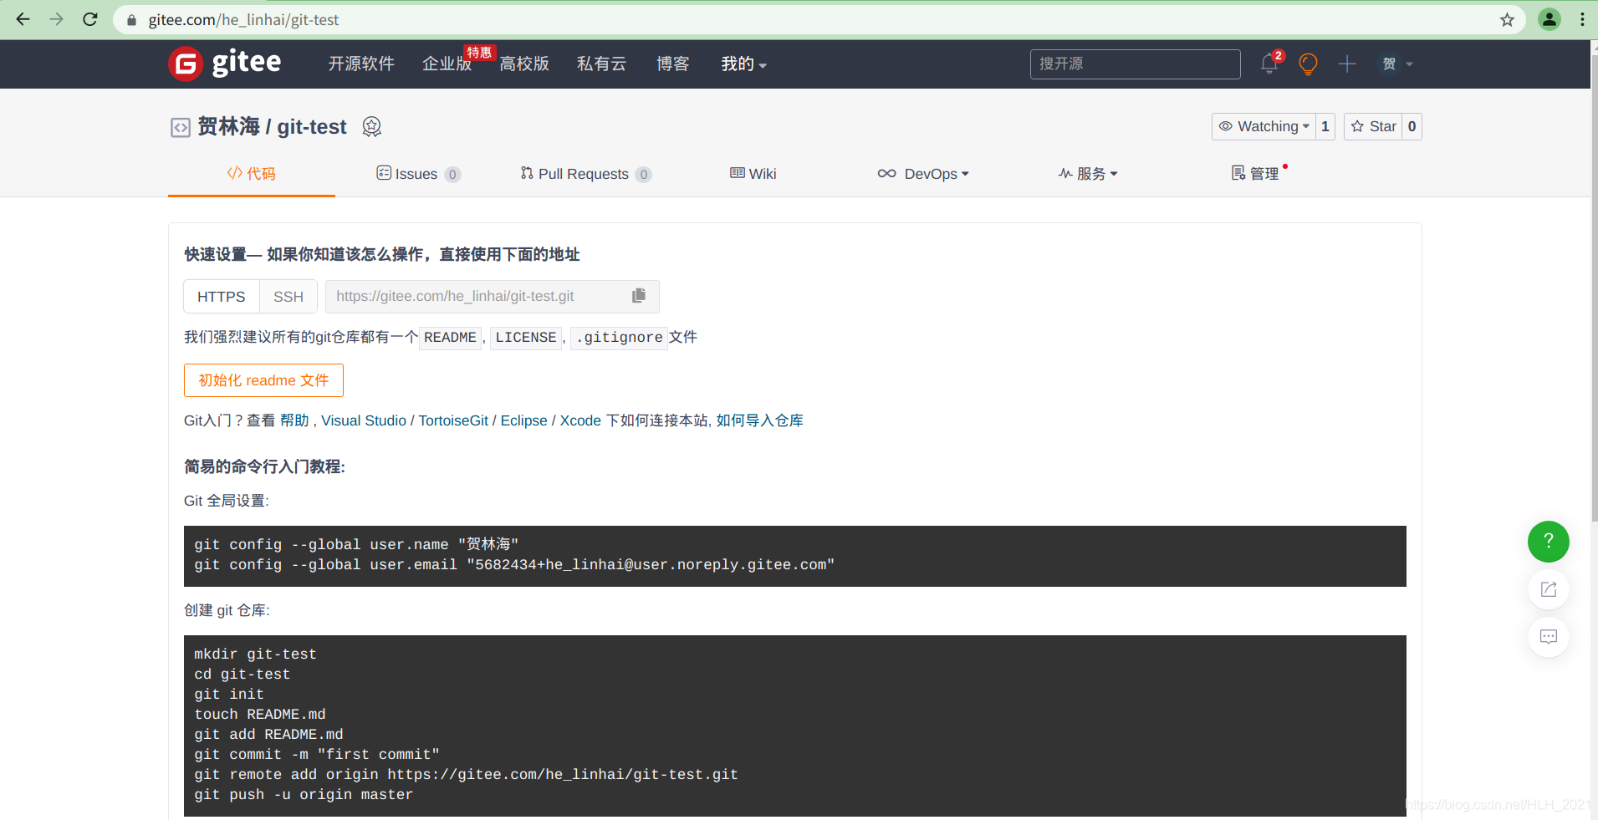The image size is (1598, 820).
Task: Copy the repository URL with clipboard icon
Action: [639, 296]
